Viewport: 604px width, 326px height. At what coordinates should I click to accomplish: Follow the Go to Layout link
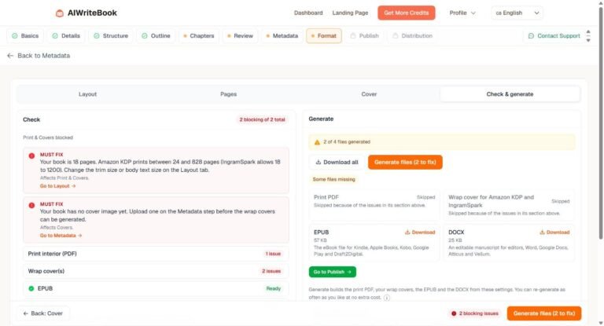[x=57, y=186]
